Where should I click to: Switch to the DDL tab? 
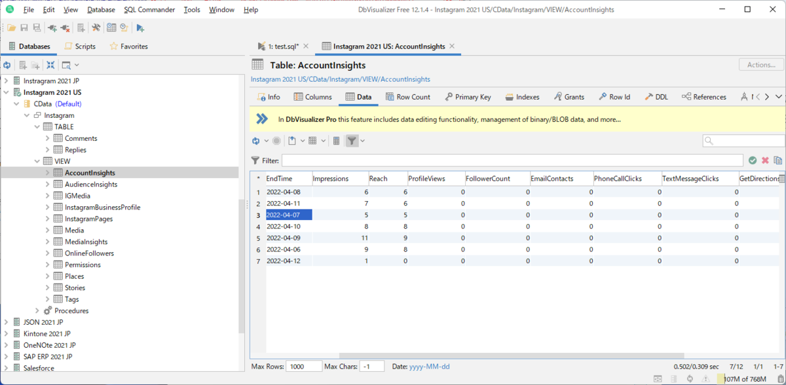pos(656,97)
